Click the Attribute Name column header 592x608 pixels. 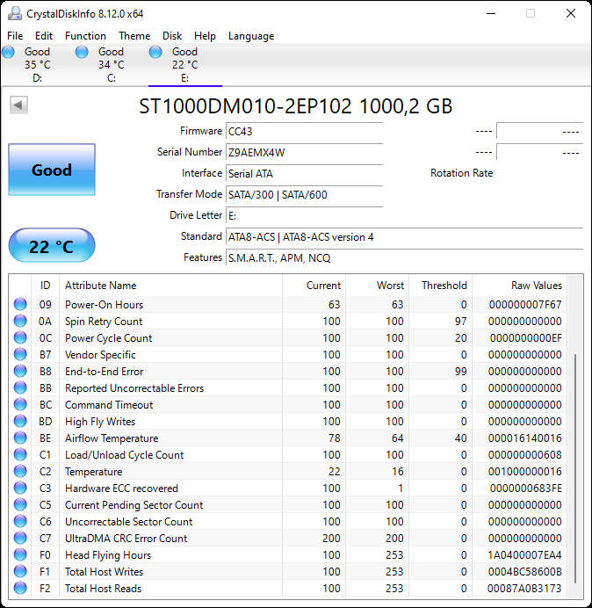pos(170,286)
